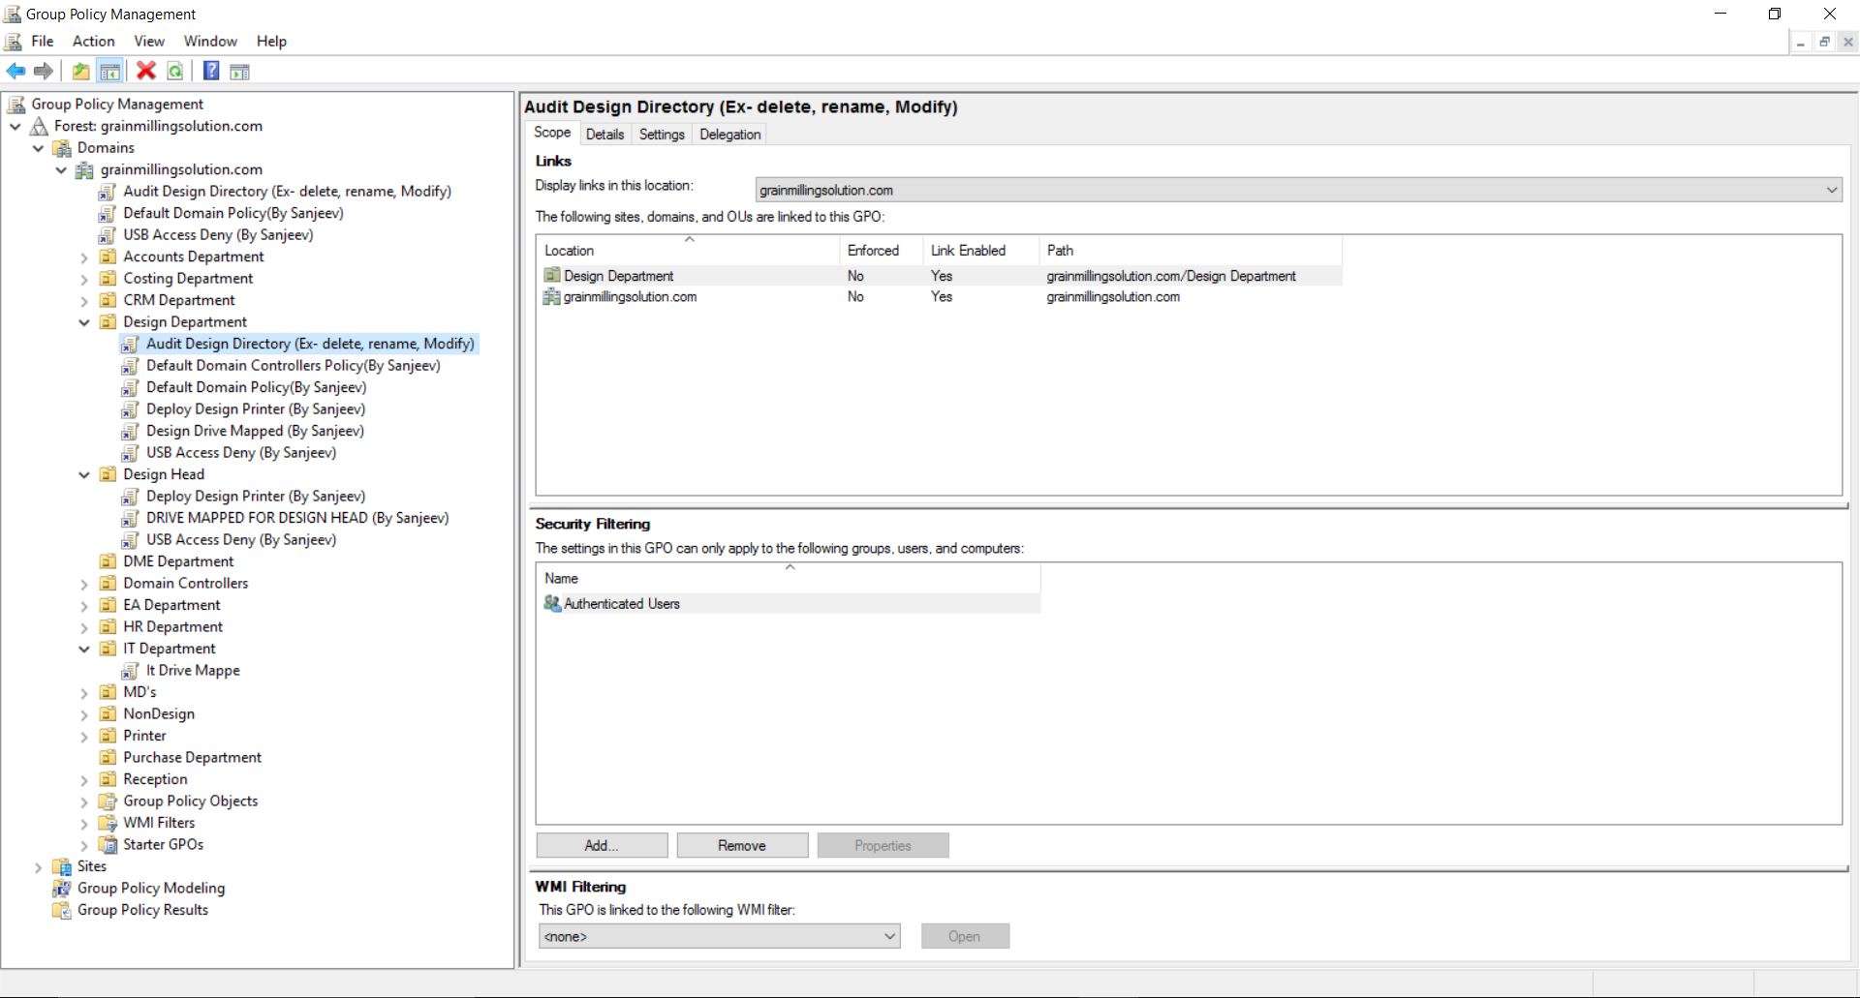Click the Printer OU folder icon
1860x998 pixels.
coord(108,736)
